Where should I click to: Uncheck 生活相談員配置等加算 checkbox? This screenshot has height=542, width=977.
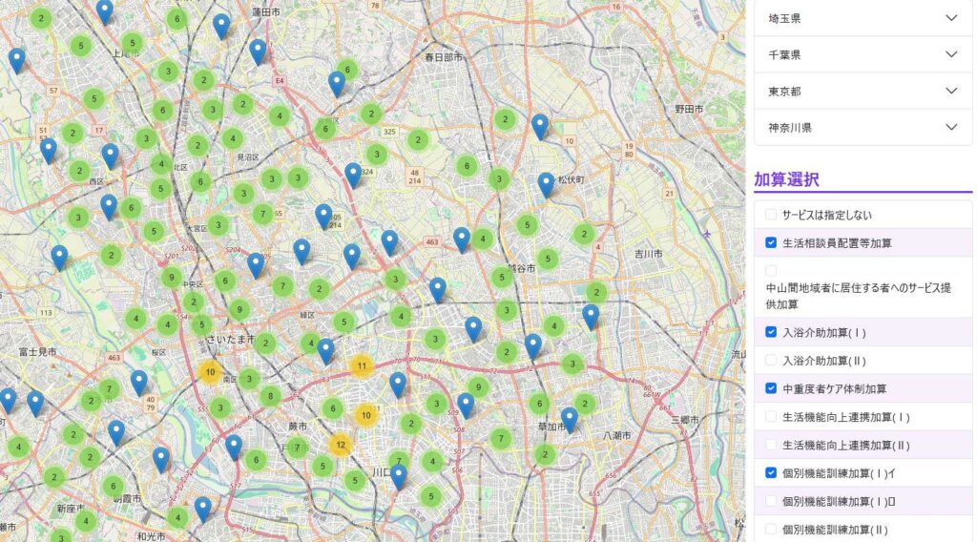pos(771,242)
